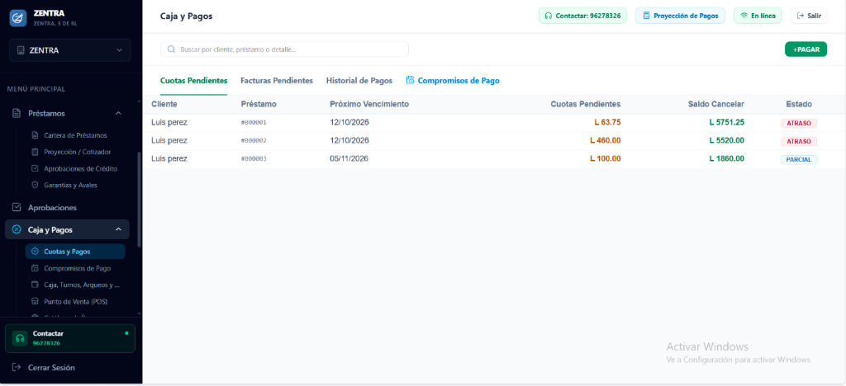Click the sidebar Compromisos de Pago calendar icon
This screenshot has width=846, height=386.
coord(35,268)
